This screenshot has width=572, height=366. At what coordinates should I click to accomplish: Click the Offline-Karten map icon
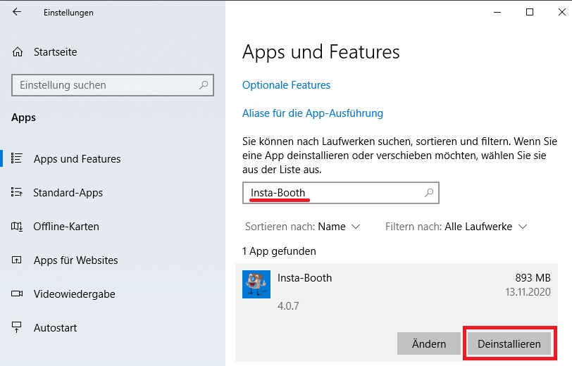17,227
